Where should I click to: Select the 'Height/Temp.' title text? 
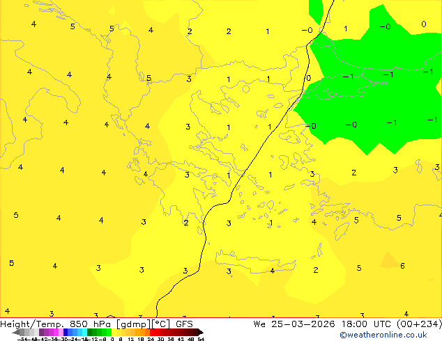[31, 324]
